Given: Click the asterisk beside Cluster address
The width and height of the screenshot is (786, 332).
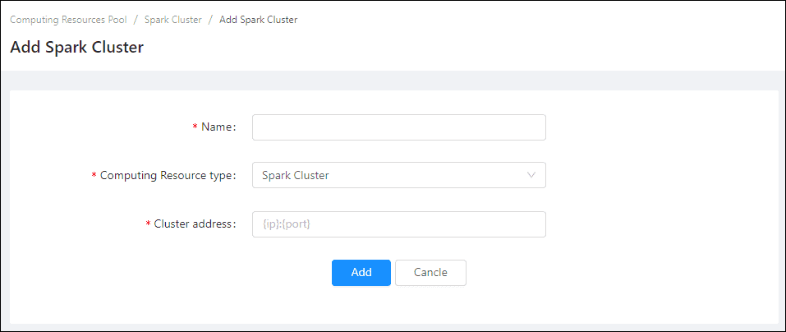Looking at the screenshot, I should (148, 225).
